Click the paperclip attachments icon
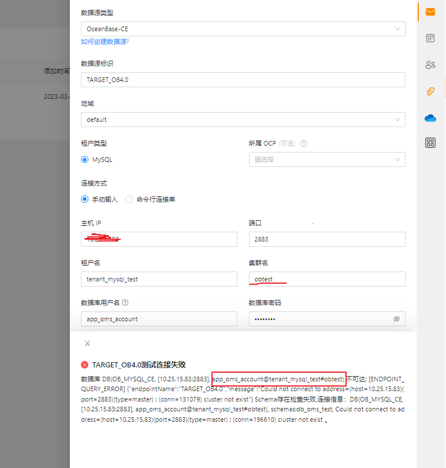 tap(430, 91)
